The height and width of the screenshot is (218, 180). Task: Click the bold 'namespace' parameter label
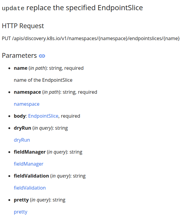(27, 92)
